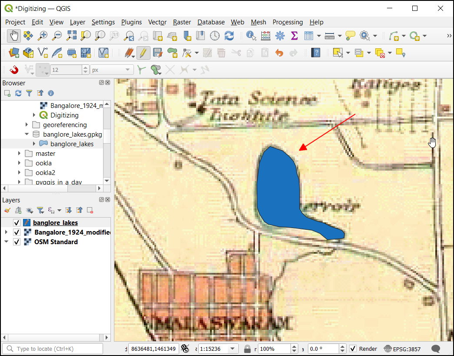Open Statistical Summary sigma icon
The image size is (454, 356).
tap(294, 36)
